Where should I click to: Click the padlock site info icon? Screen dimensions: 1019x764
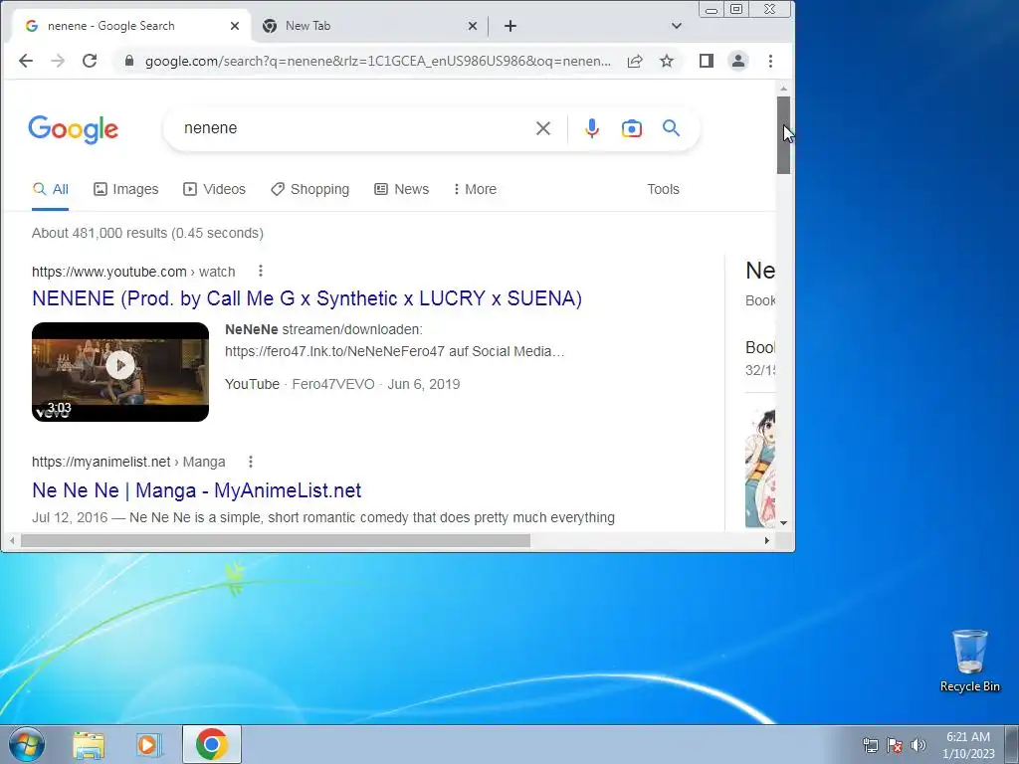[x=129, y=61]
